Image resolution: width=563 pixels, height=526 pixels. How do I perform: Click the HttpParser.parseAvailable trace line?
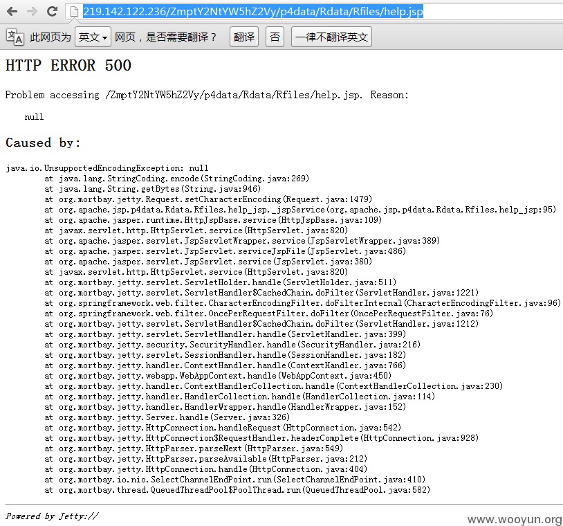pos(205,460)
